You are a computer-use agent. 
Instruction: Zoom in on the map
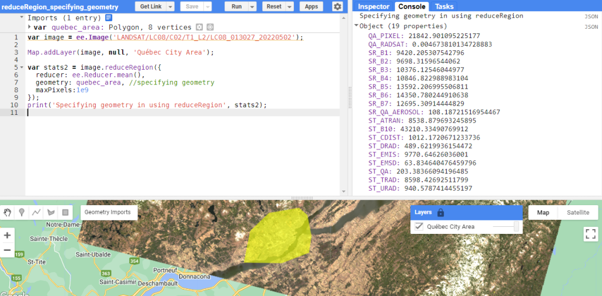8,235
